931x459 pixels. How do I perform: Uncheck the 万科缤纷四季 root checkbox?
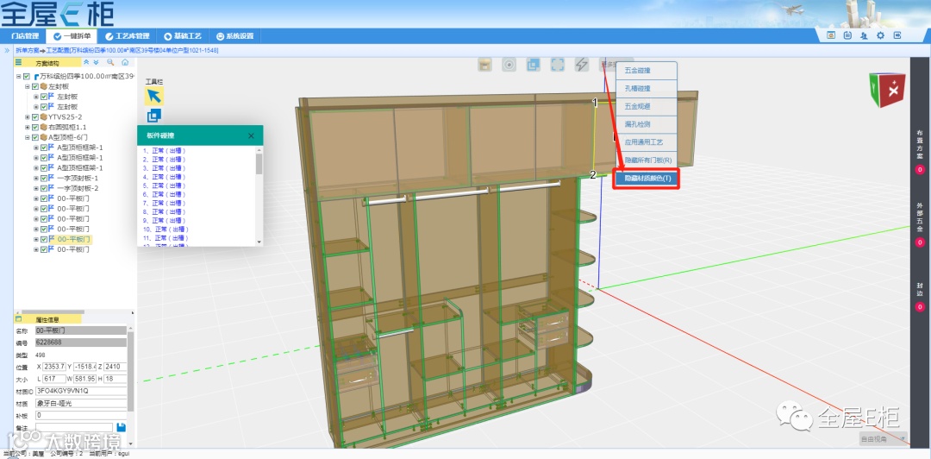[27, 77]
